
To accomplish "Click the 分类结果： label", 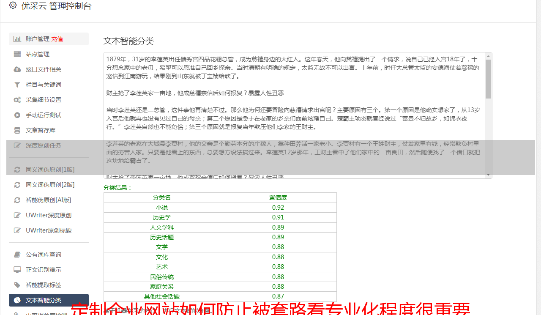I will click(x=118, y=188).
